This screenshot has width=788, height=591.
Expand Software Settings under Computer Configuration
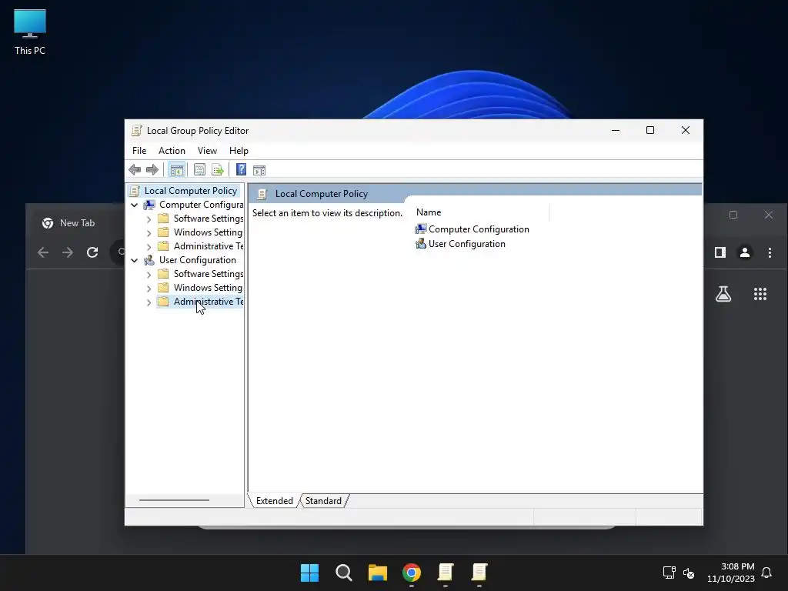149,219
